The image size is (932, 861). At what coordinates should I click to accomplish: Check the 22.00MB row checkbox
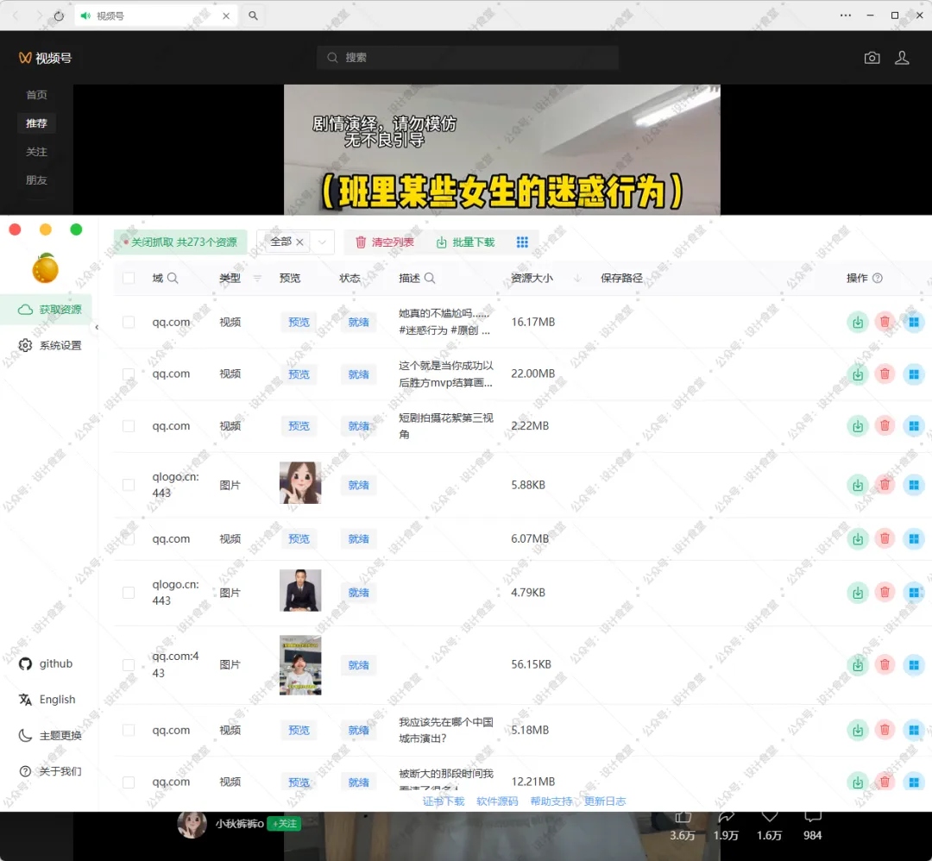pyautogui.click(x=129, y=374)
